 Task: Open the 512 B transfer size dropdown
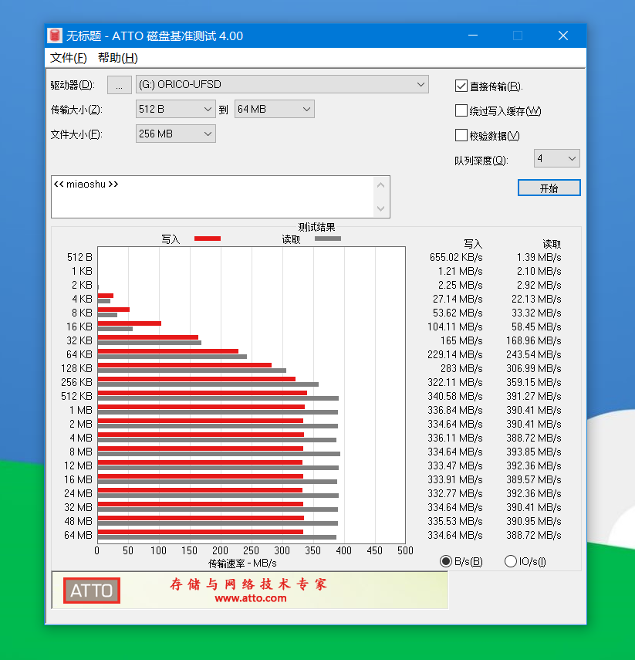click(x=175, y=109)
